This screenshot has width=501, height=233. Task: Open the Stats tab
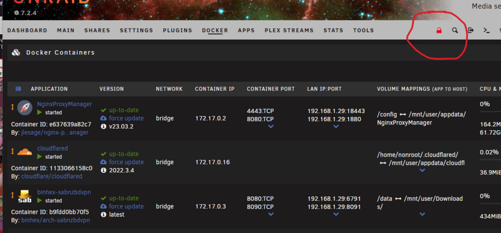click(x=333, y=30)
